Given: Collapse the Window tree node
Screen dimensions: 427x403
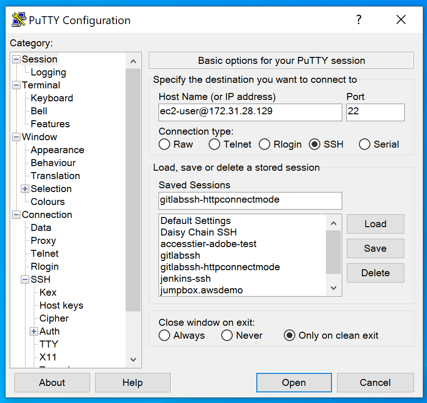Looking at the screenshot, I should (16, 137).
